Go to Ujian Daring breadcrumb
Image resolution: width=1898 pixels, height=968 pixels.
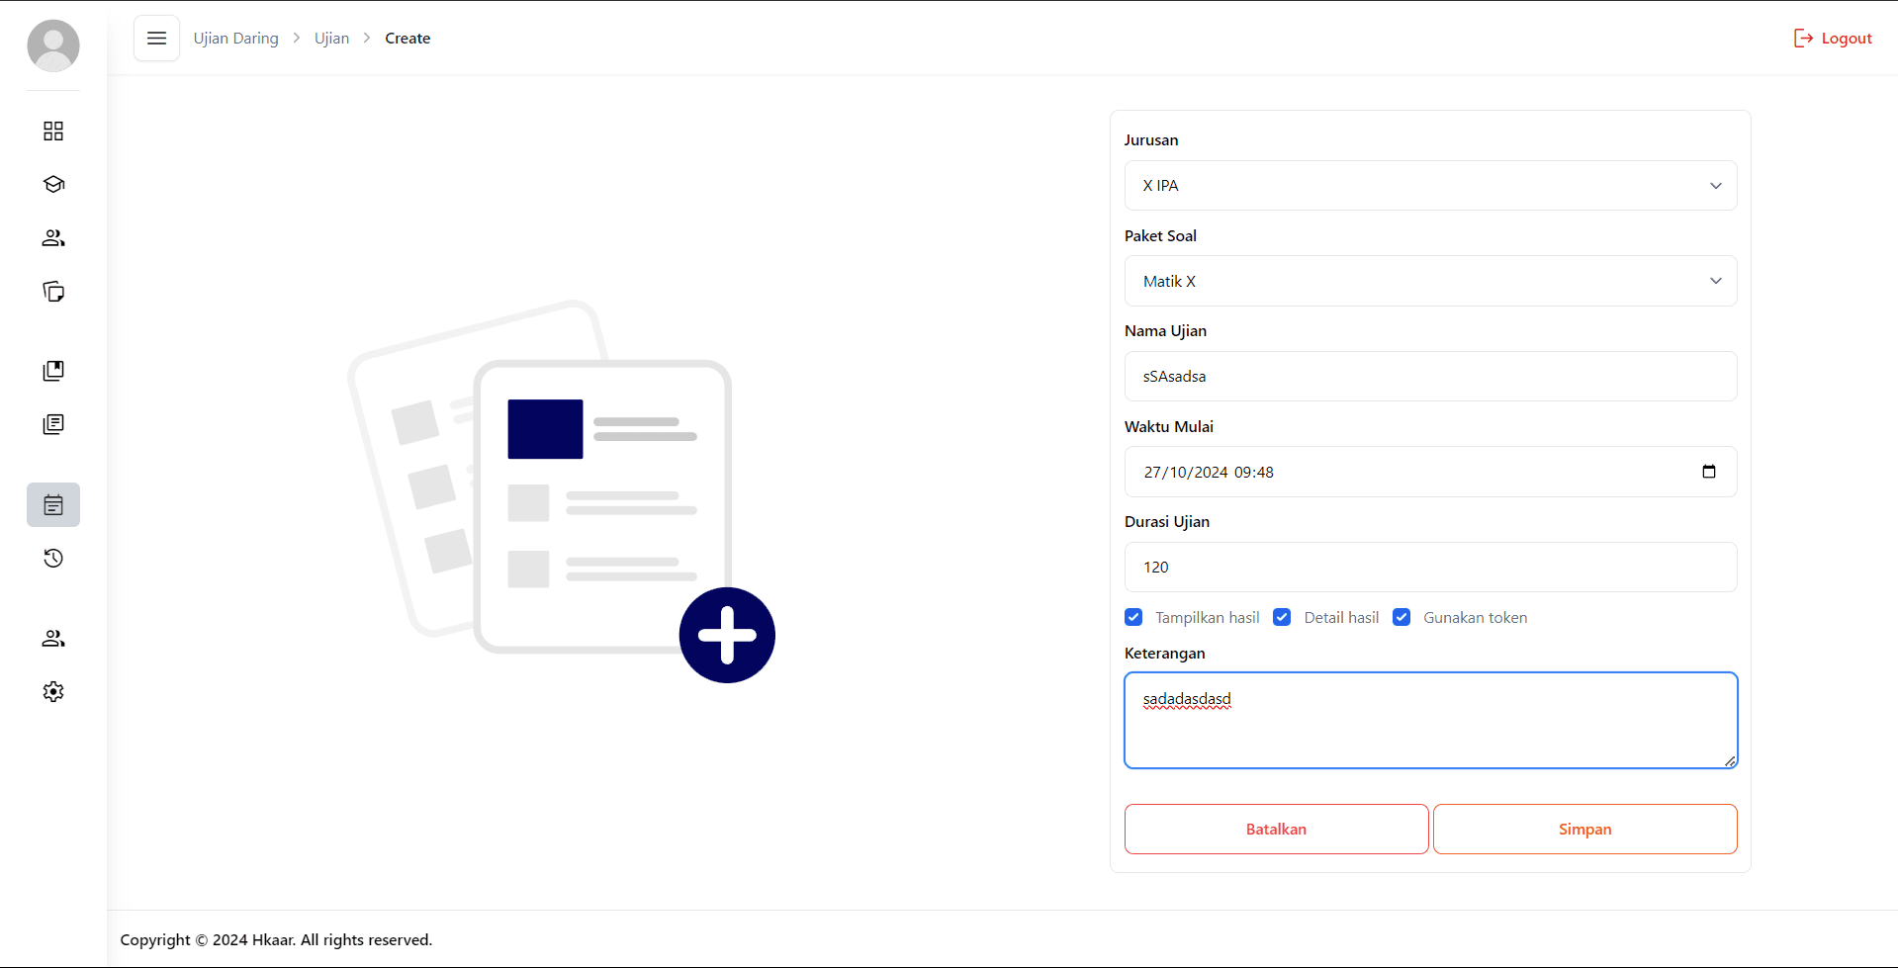[235, 39]
